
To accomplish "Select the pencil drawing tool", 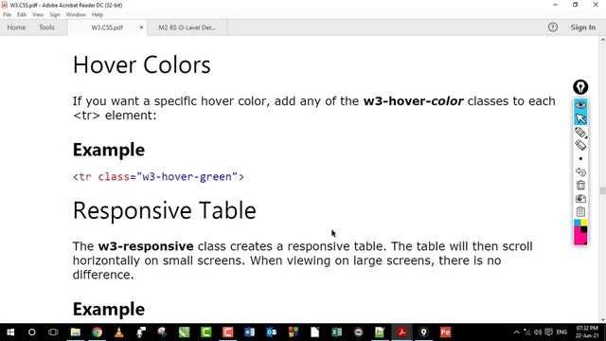I will 580,132.
